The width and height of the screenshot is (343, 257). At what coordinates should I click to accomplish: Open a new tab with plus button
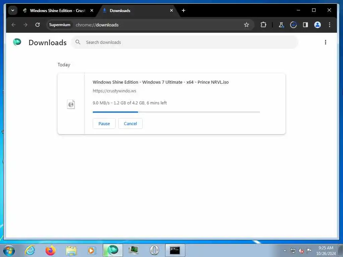(x=184, y=10)
